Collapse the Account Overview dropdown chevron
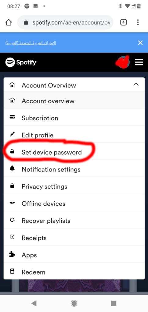 (x=136, y=85)
